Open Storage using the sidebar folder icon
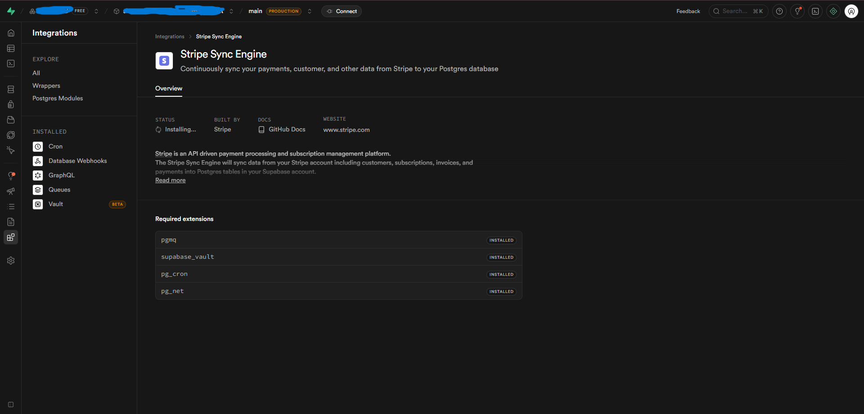The image size is (864, 414). tap(11, 120)
